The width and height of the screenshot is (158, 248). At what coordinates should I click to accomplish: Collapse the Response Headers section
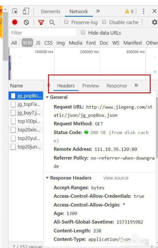47,178
